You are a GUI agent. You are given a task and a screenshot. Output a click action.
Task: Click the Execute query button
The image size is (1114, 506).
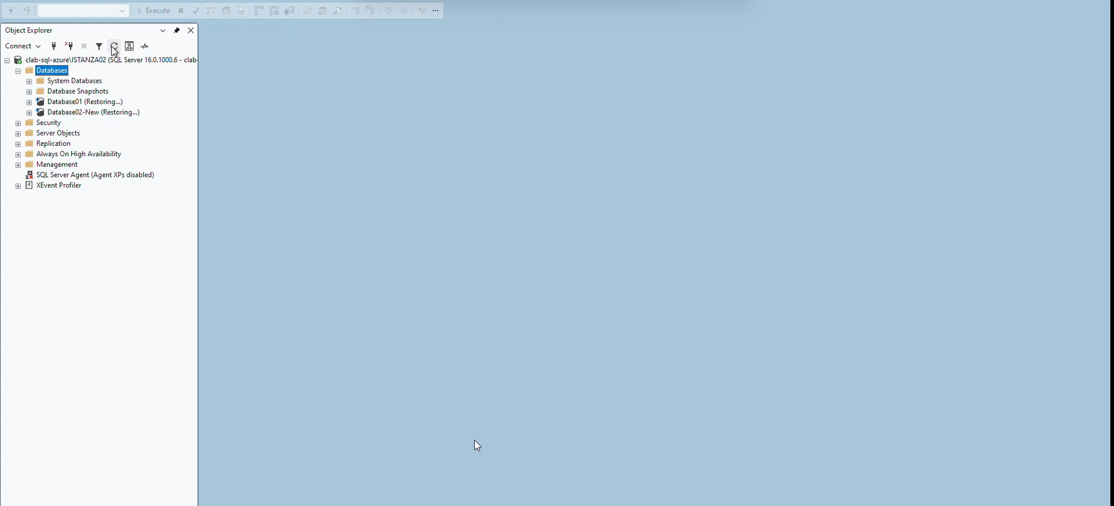point(154,11)
